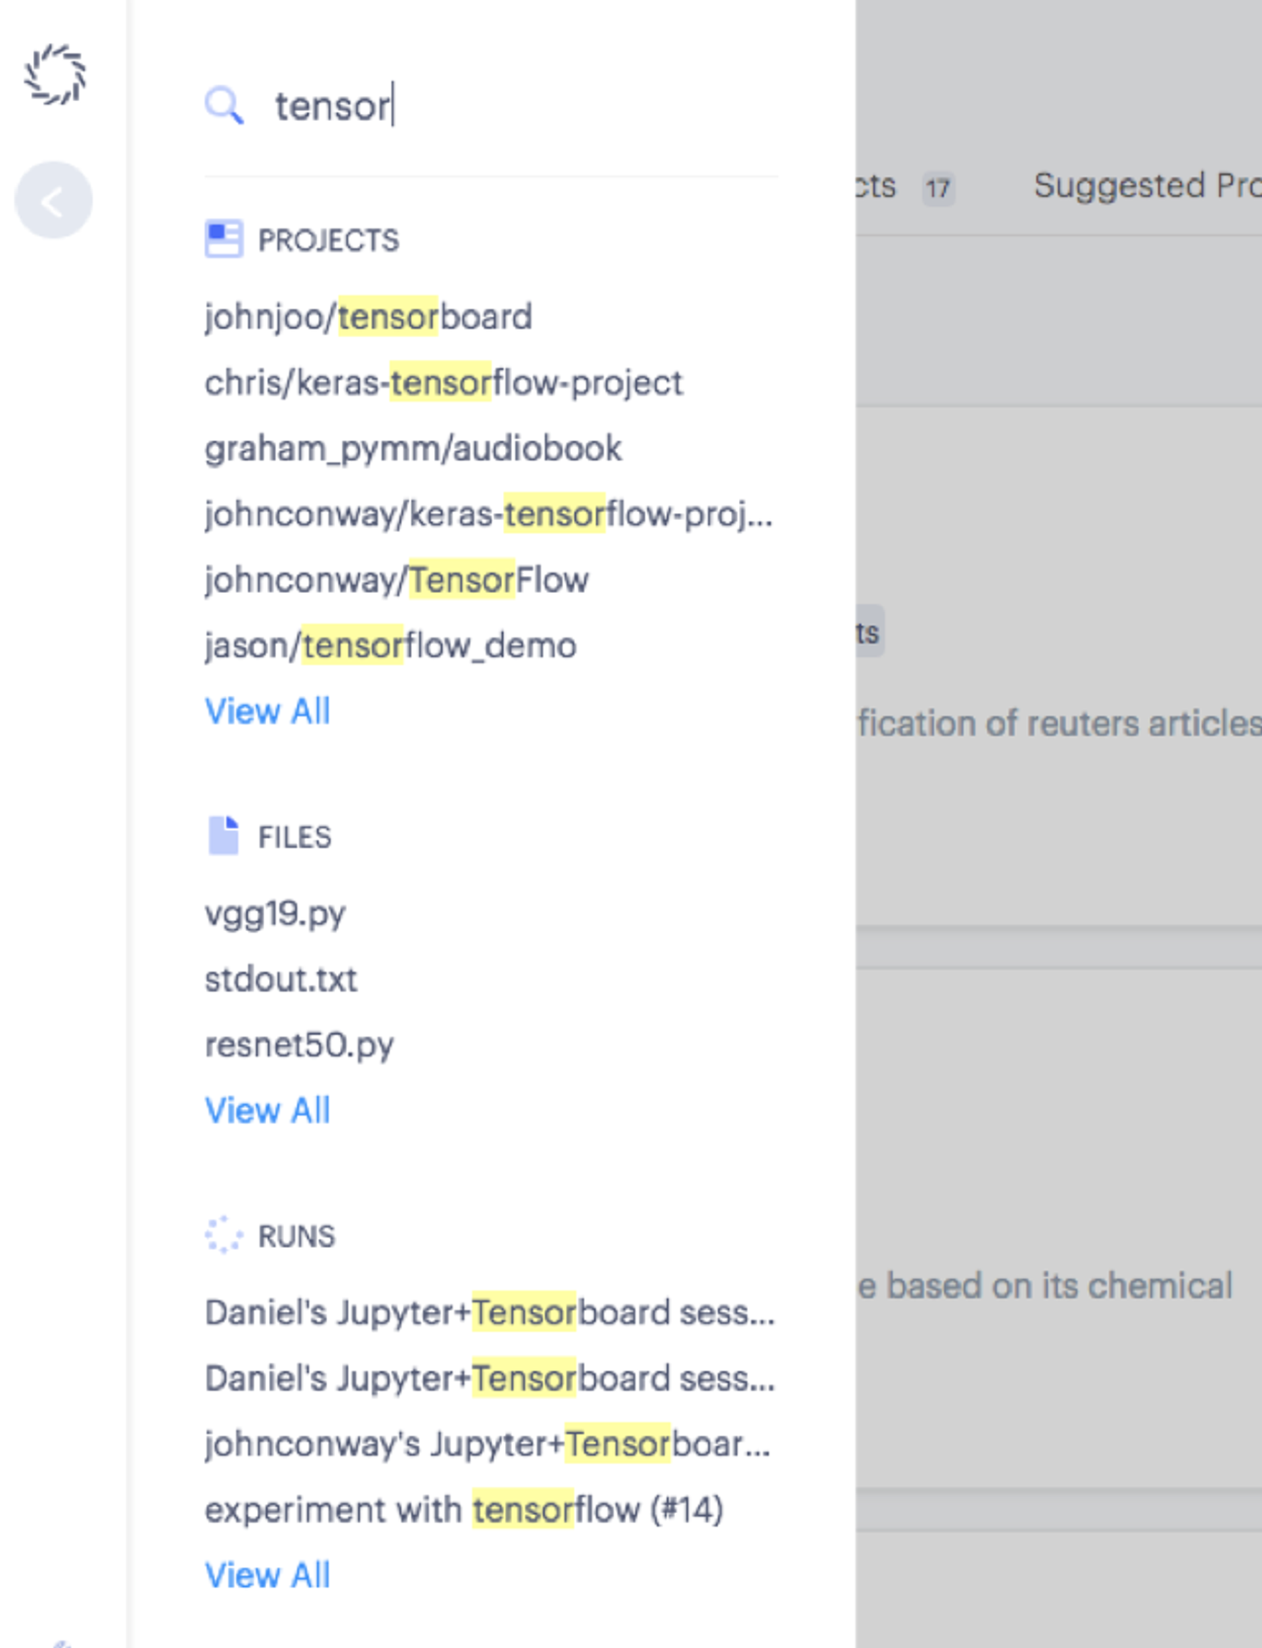Viewport: 1262px width, 1648px height.
Task: Click the PROJECTS section icon
Action: (x=224, y=238)
